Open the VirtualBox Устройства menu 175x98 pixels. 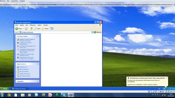coord(14,1)
